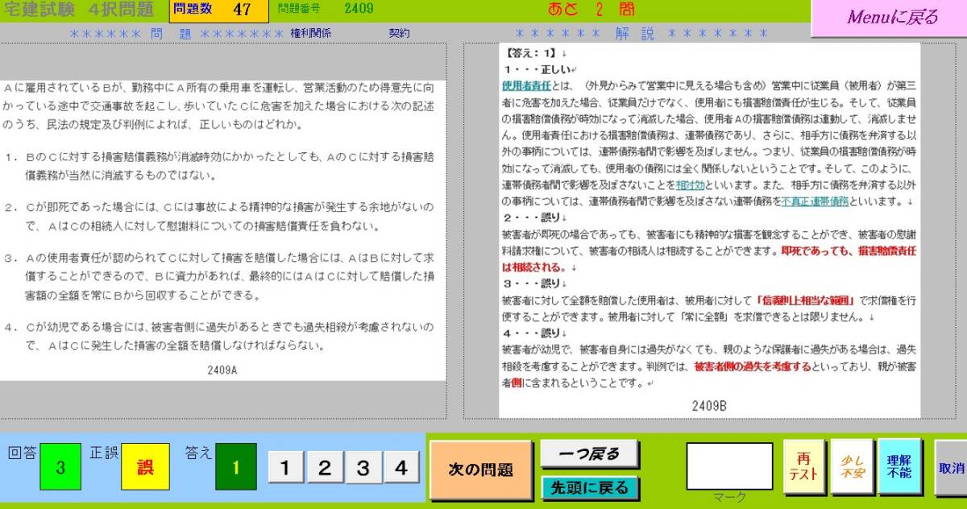This screenshot has width=967, height=509.
Task: Click question option 2 text about 即死
Action: pos(218,217)
